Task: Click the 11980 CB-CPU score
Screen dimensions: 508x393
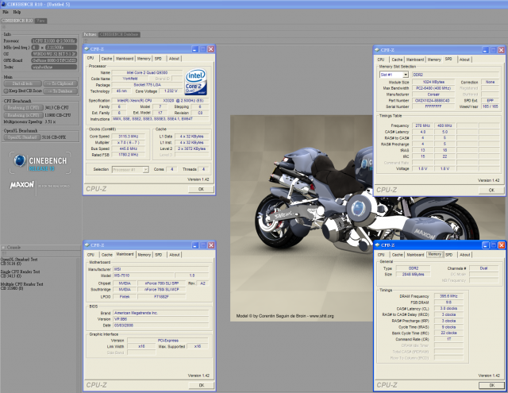Action: (x=58, y=115)
